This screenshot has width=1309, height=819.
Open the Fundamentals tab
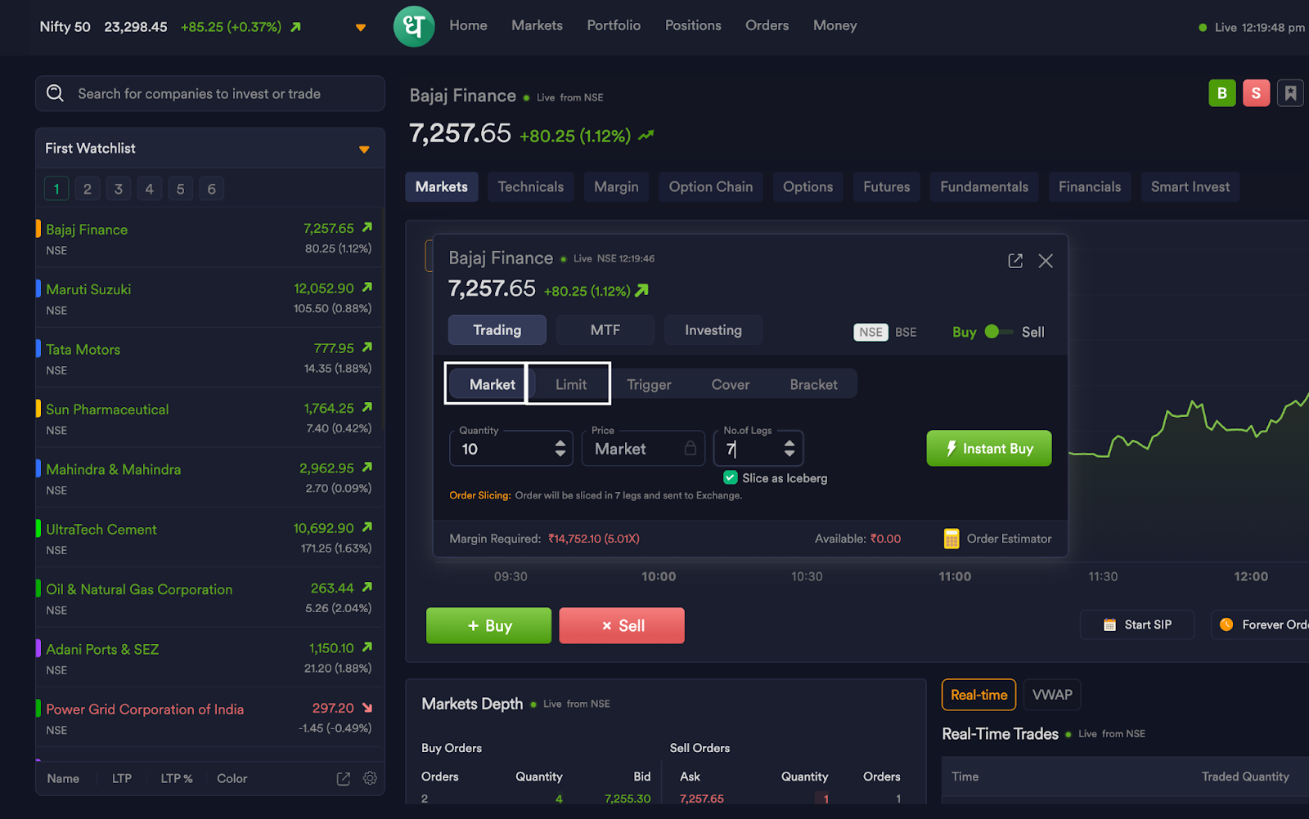pyautogui.click(x=984, y=187)
